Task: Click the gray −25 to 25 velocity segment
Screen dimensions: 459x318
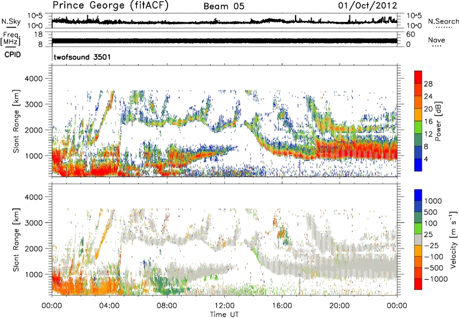Action: click(x=418, y=239)
